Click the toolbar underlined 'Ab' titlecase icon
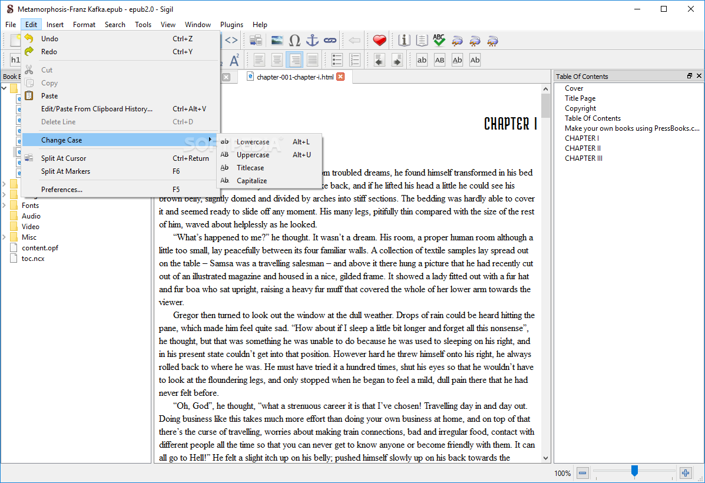Image resolution: width=705 pixels, height=483 pixels. click(x=457, y=60)
